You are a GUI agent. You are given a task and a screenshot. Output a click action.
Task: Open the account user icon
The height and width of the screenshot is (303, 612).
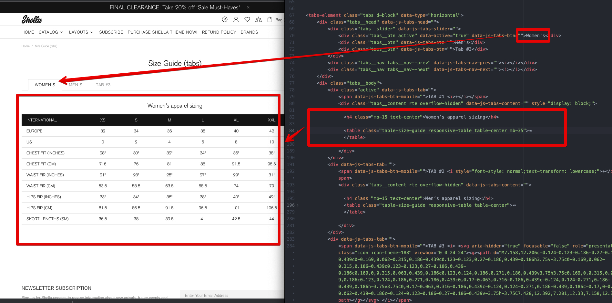[236, 19]
